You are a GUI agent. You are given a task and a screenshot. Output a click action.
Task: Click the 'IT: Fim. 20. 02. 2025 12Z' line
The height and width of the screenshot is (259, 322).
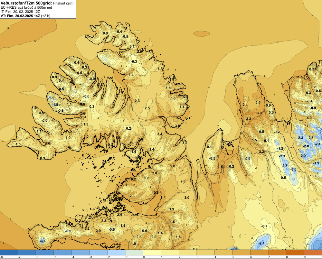pos(20,12)
